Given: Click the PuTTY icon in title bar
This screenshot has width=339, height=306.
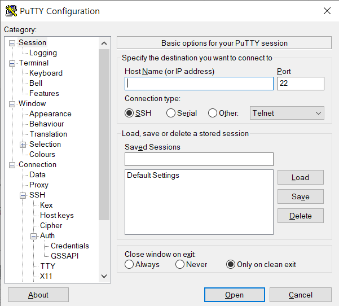Looking at the screenshot, I should tap(11, 11).
